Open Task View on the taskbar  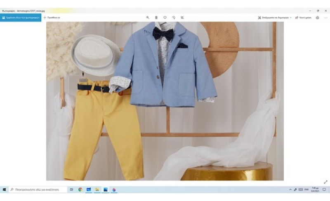71,189
